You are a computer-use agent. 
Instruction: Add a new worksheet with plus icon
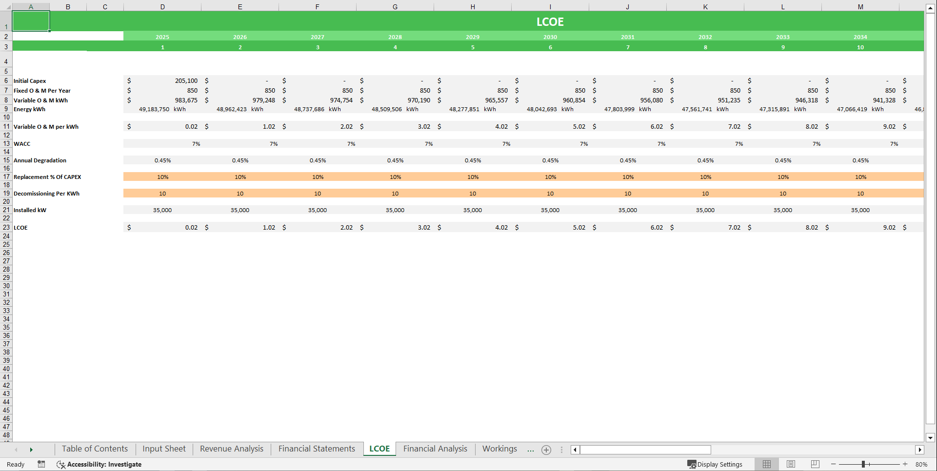(546, 450)
